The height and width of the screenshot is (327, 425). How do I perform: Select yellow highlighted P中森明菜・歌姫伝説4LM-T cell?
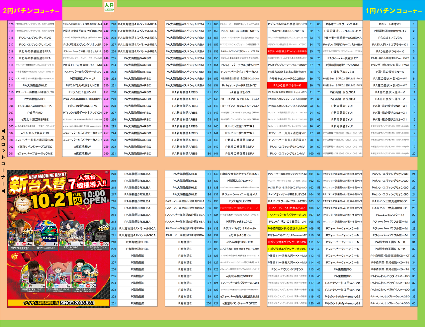[287, 229]
